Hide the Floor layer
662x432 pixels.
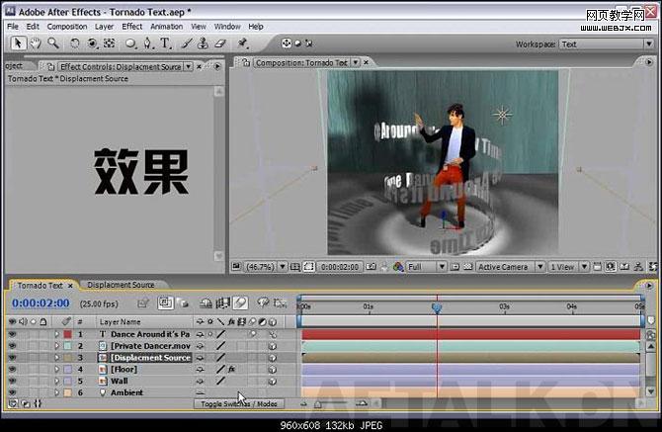coord(12,370)
